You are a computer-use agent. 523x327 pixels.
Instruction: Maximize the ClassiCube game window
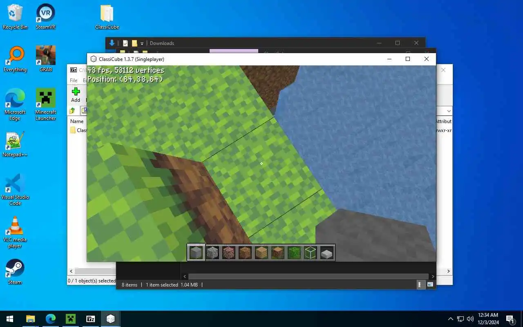407,59
